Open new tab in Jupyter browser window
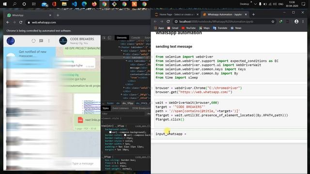Screen dimensions: 310x174 [x=253, y=14]
